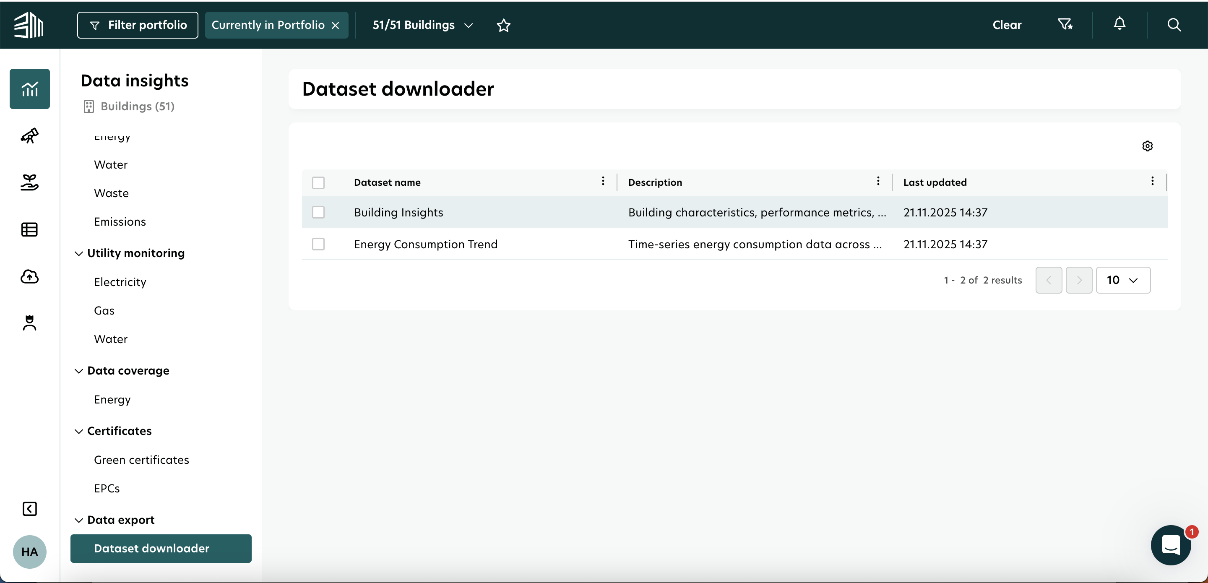Open the data table section icon
Screen dimensions: 1208x583
pos(29,229)
